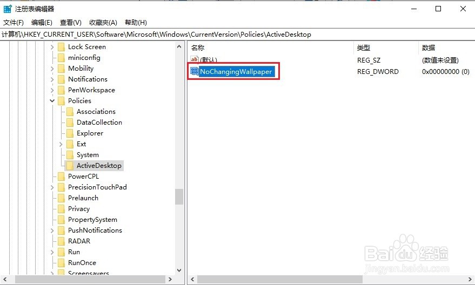Image resolution: width=475 pixels, height=285 pixels.
Task: Expand the Notifications key
Action: pos(52,79)
